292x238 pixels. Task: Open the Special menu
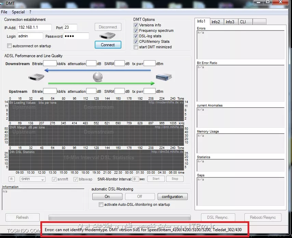click(x=18, y=12)
